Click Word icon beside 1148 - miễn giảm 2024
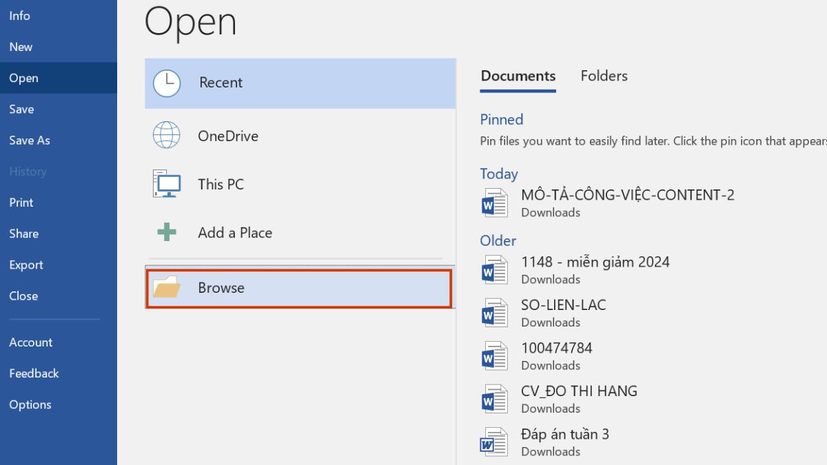827x465 pixels. pyautogui.click(x=494, y=270)
